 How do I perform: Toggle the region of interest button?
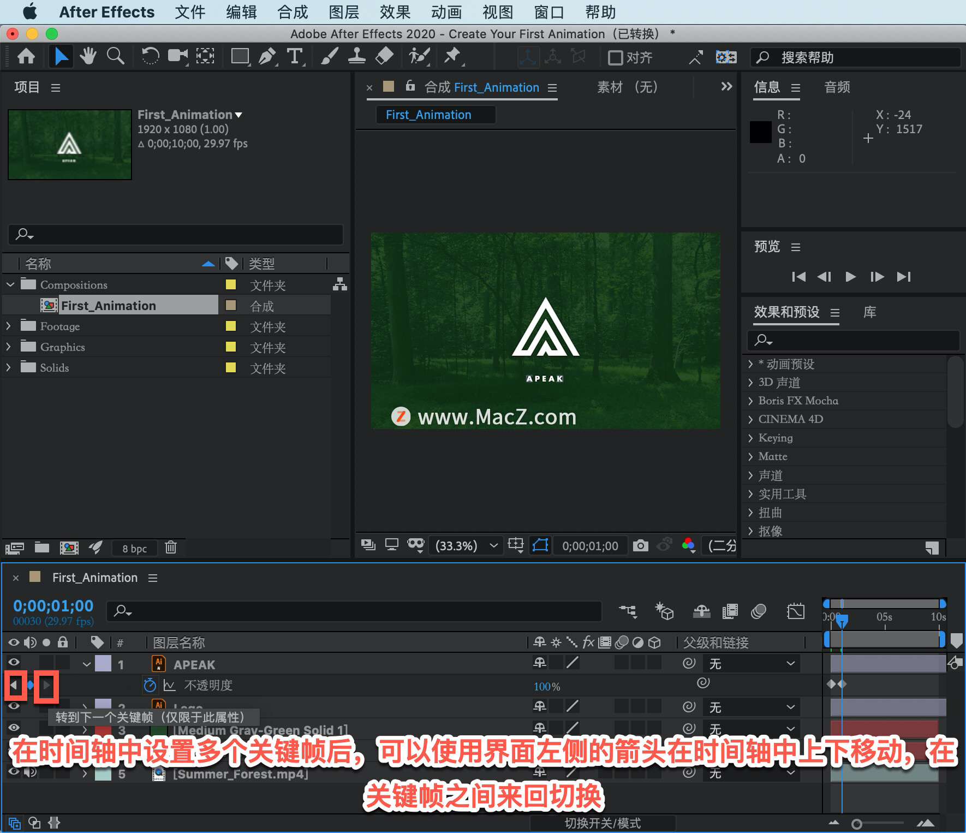tap(516, 545)
